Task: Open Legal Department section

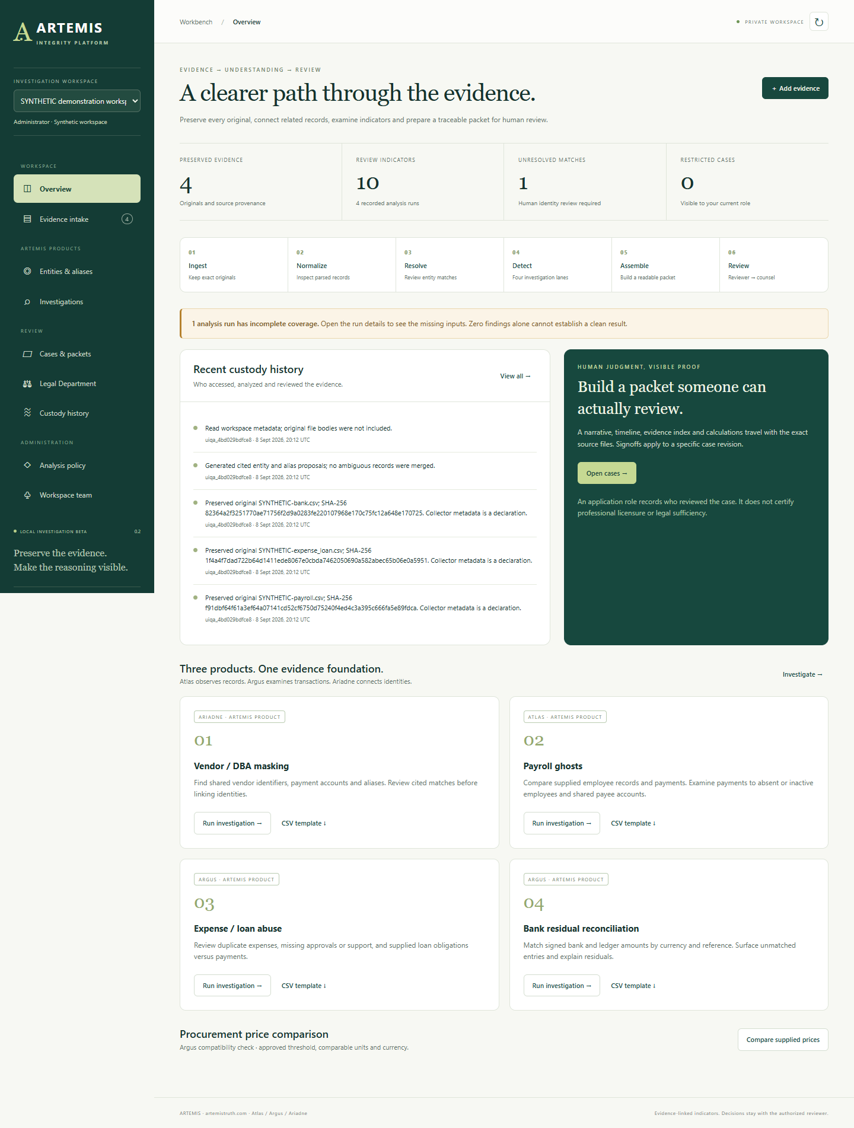Action: [77, 384]
